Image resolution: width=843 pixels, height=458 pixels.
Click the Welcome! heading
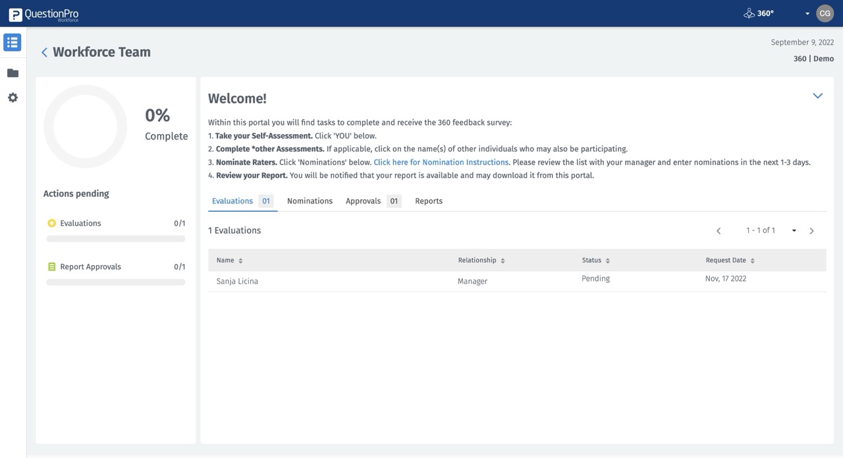[x=237, y=99]
